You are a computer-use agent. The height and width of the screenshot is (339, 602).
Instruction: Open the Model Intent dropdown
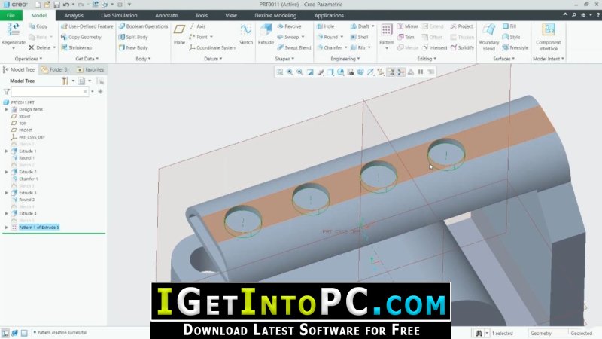pos(549,59)
